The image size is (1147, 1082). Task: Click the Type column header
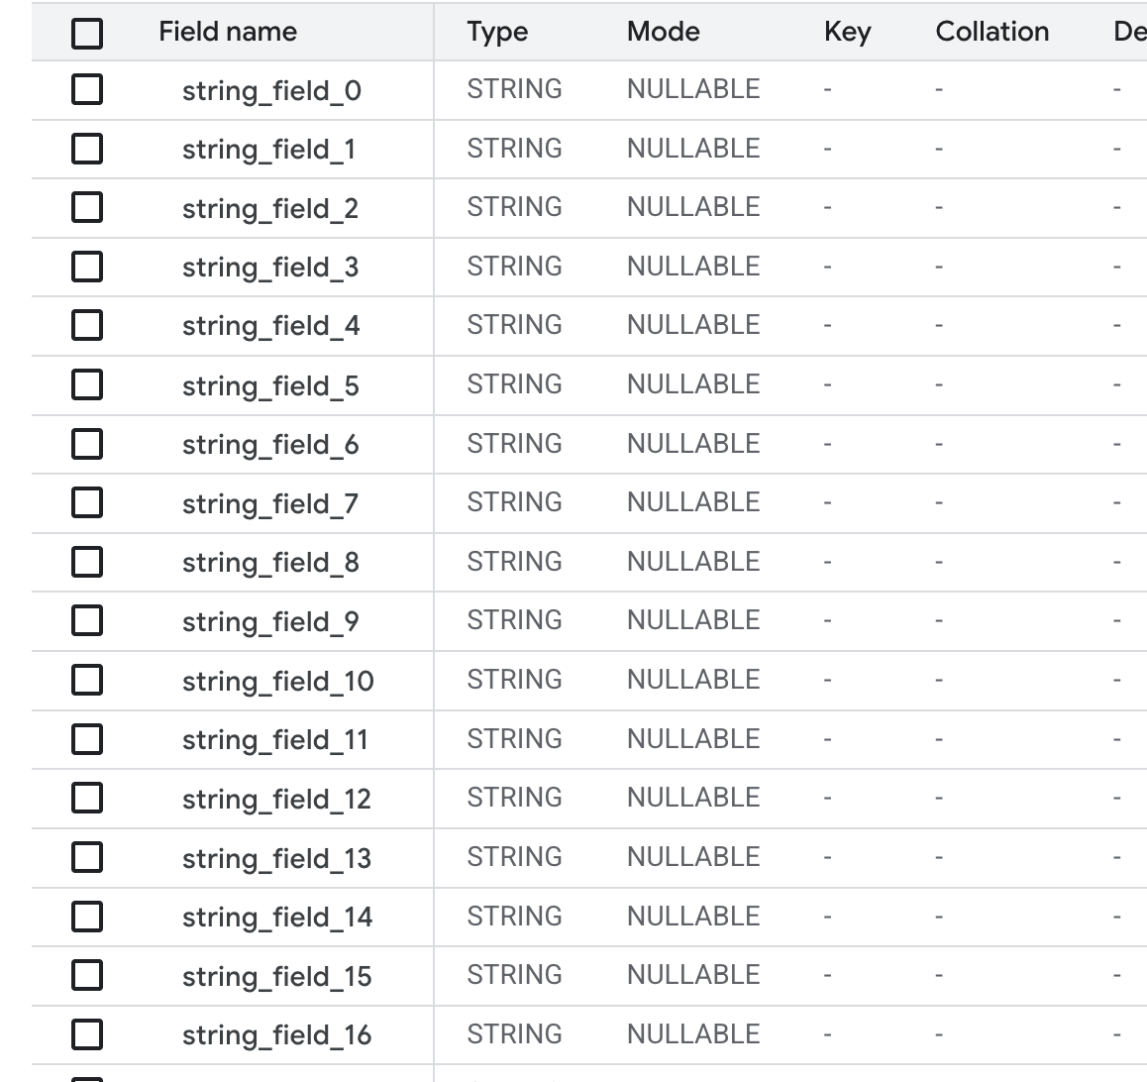coord(497,32)
